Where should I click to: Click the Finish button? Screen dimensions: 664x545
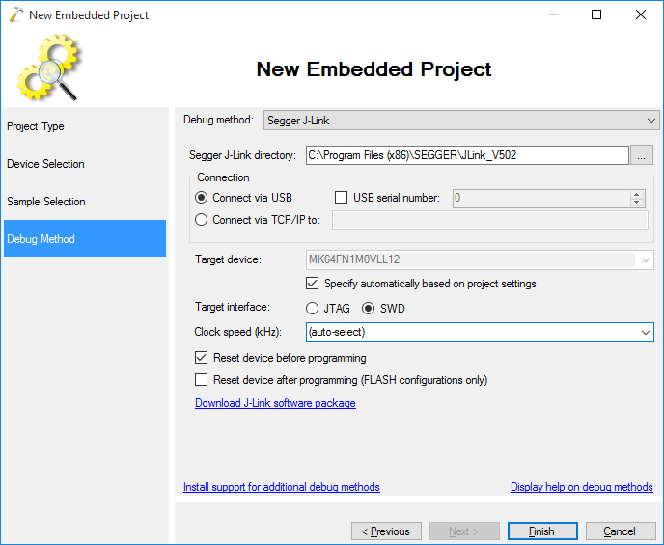[542, 531]
